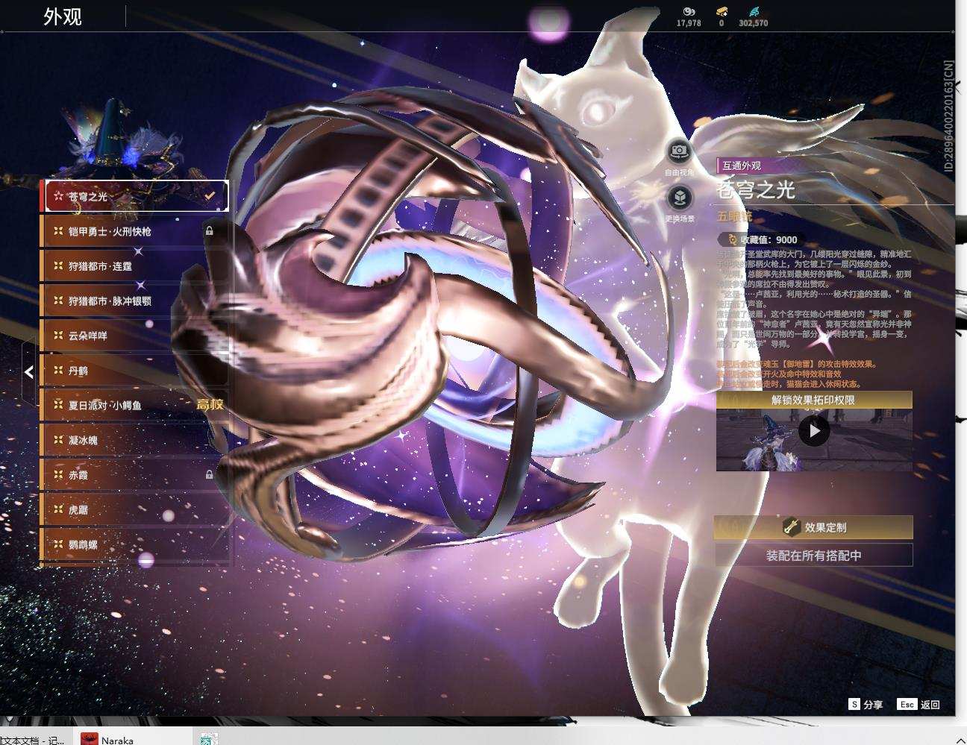Select the 赤霞 skin
967x745 pixels.
(134, 475)
